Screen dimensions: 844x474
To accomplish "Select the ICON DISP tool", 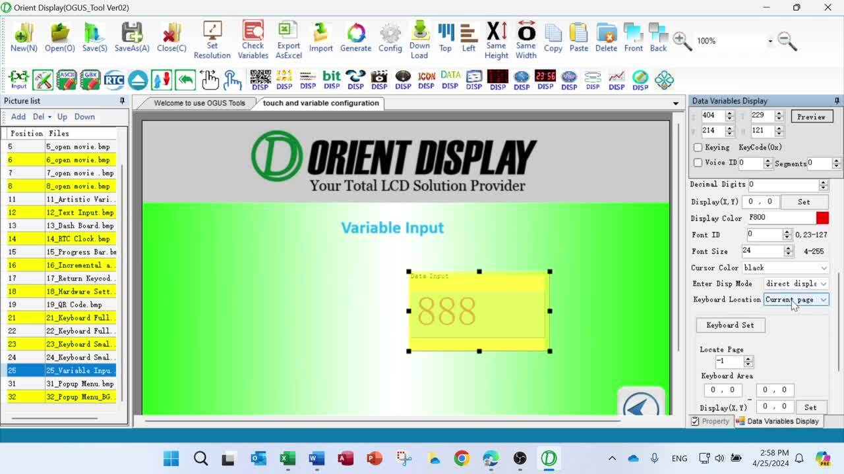I will click(427, 80).
